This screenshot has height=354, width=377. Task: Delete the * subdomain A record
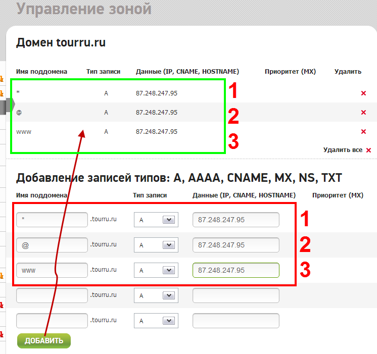[363, 93]
